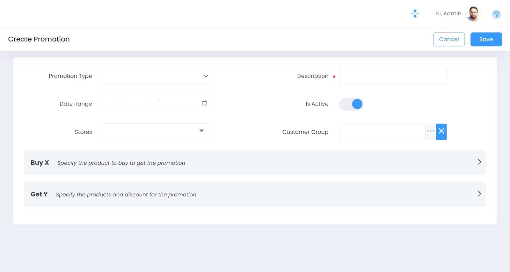
Task: Click the Cancel button
Action: click(x=449, y=39)
